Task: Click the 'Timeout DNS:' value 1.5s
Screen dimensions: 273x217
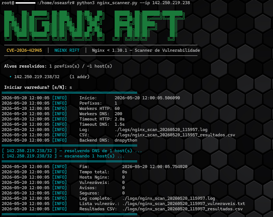Action: (x=120, y=124)
